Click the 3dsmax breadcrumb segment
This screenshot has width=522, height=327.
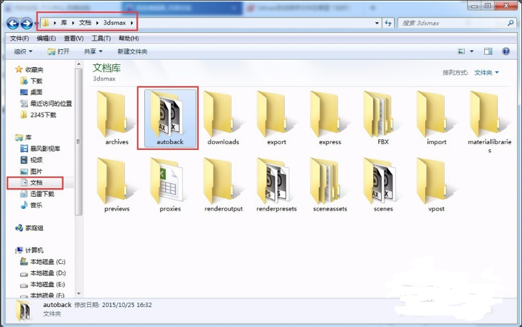point(114,23)
